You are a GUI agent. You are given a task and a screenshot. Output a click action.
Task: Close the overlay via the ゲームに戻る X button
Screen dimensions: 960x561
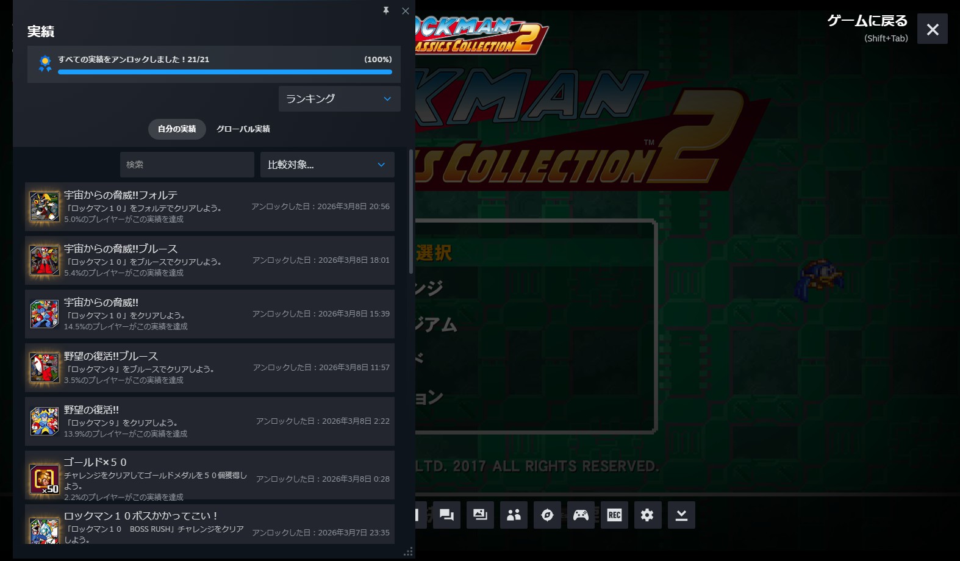click(933, 29)
